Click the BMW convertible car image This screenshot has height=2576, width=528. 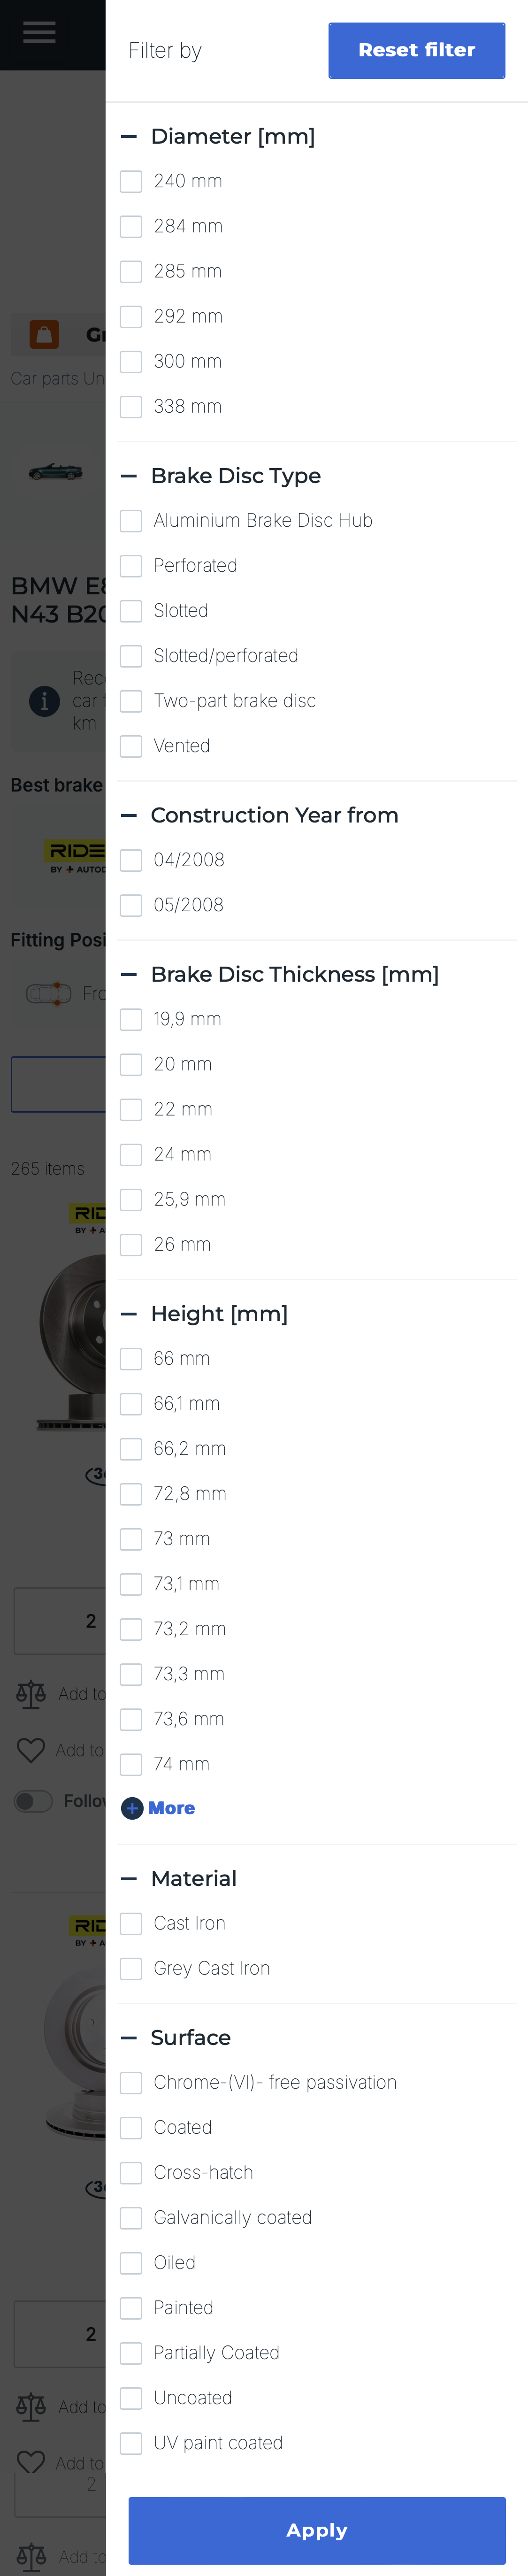point(56,471)
